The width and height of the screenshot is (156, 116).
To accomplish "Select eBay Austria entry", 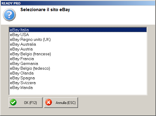I will tap(78, 49).
